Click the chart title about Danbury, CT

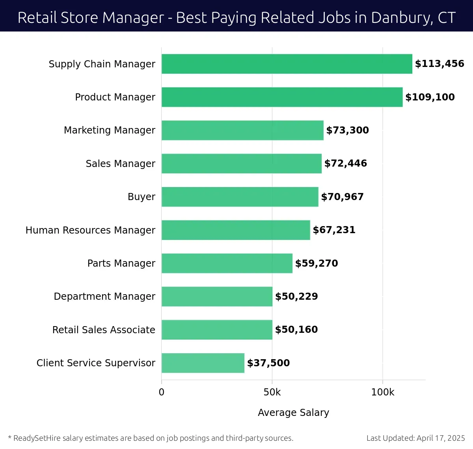click(x=236, y=18)
